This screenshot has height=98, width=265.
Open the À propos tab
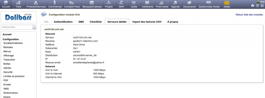(173, 22)
